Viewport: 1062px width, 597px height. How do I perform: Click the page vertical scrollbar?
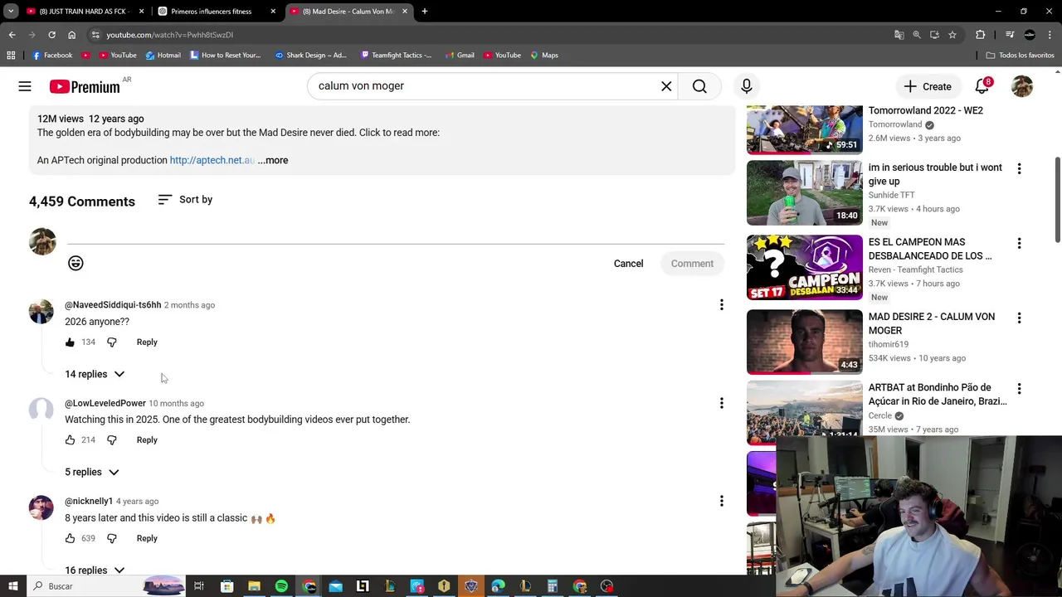click(1057, 199)
